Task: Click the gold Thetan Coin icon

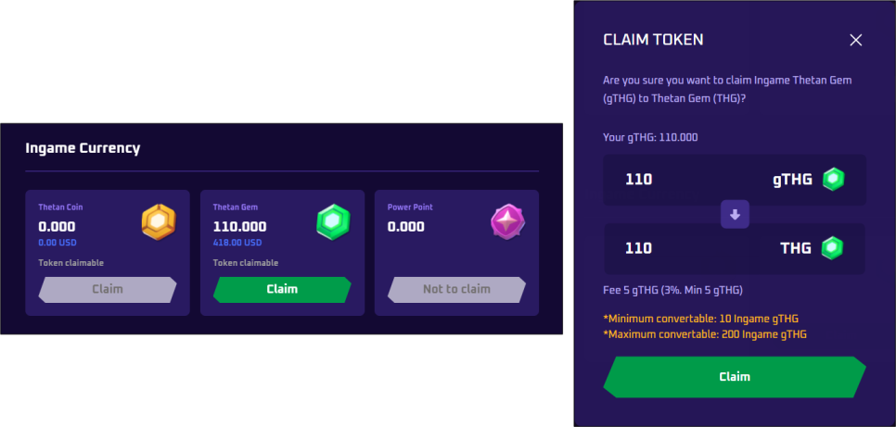Action: click(x=158, y=222)
